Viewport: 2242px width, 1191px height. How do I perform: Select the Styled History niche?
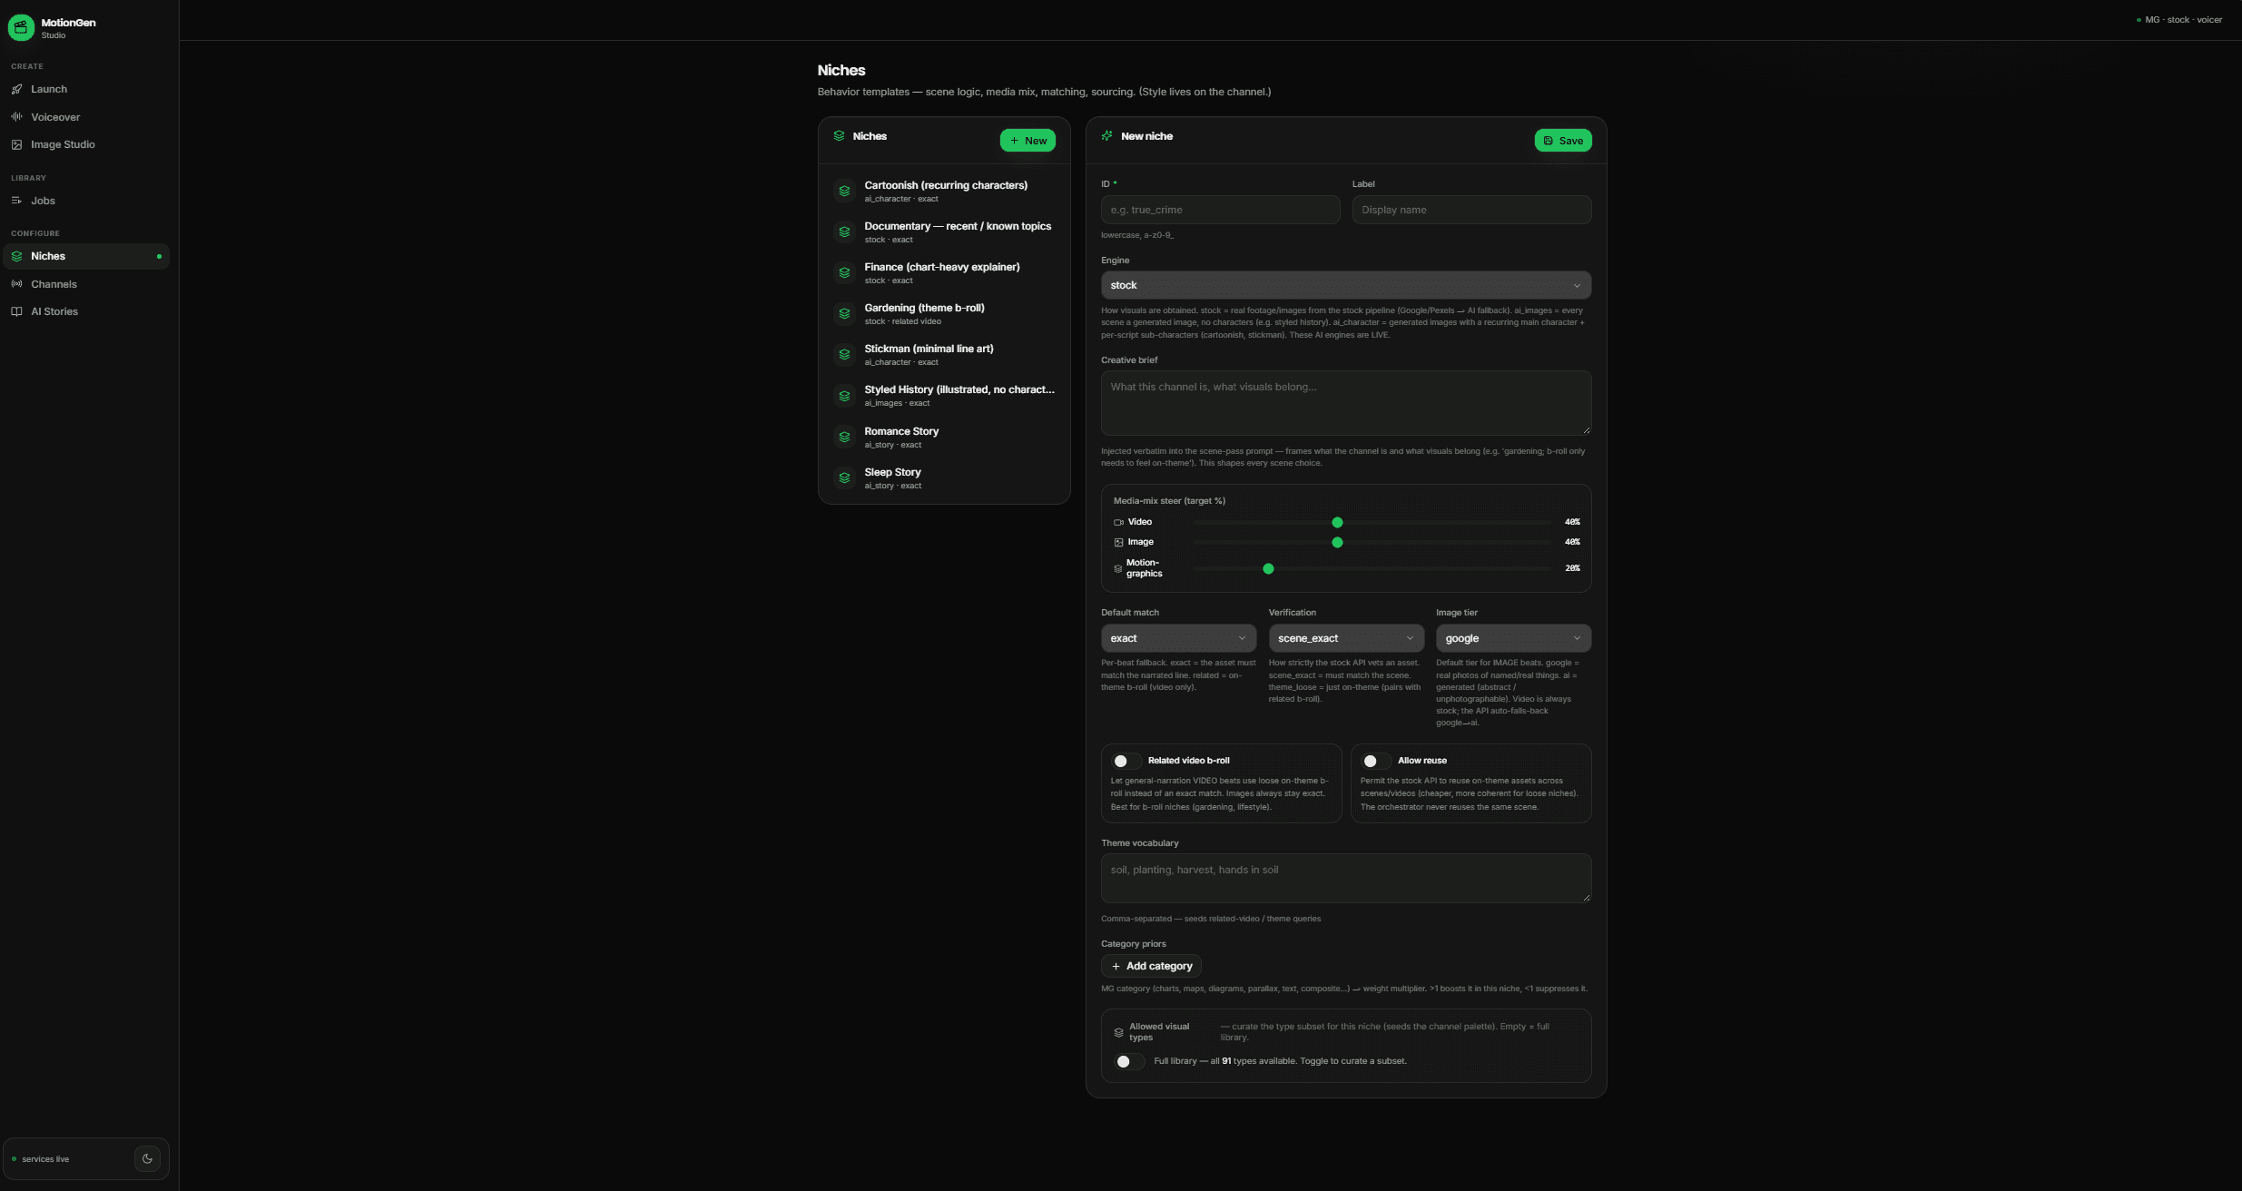[x=944, y=396]
